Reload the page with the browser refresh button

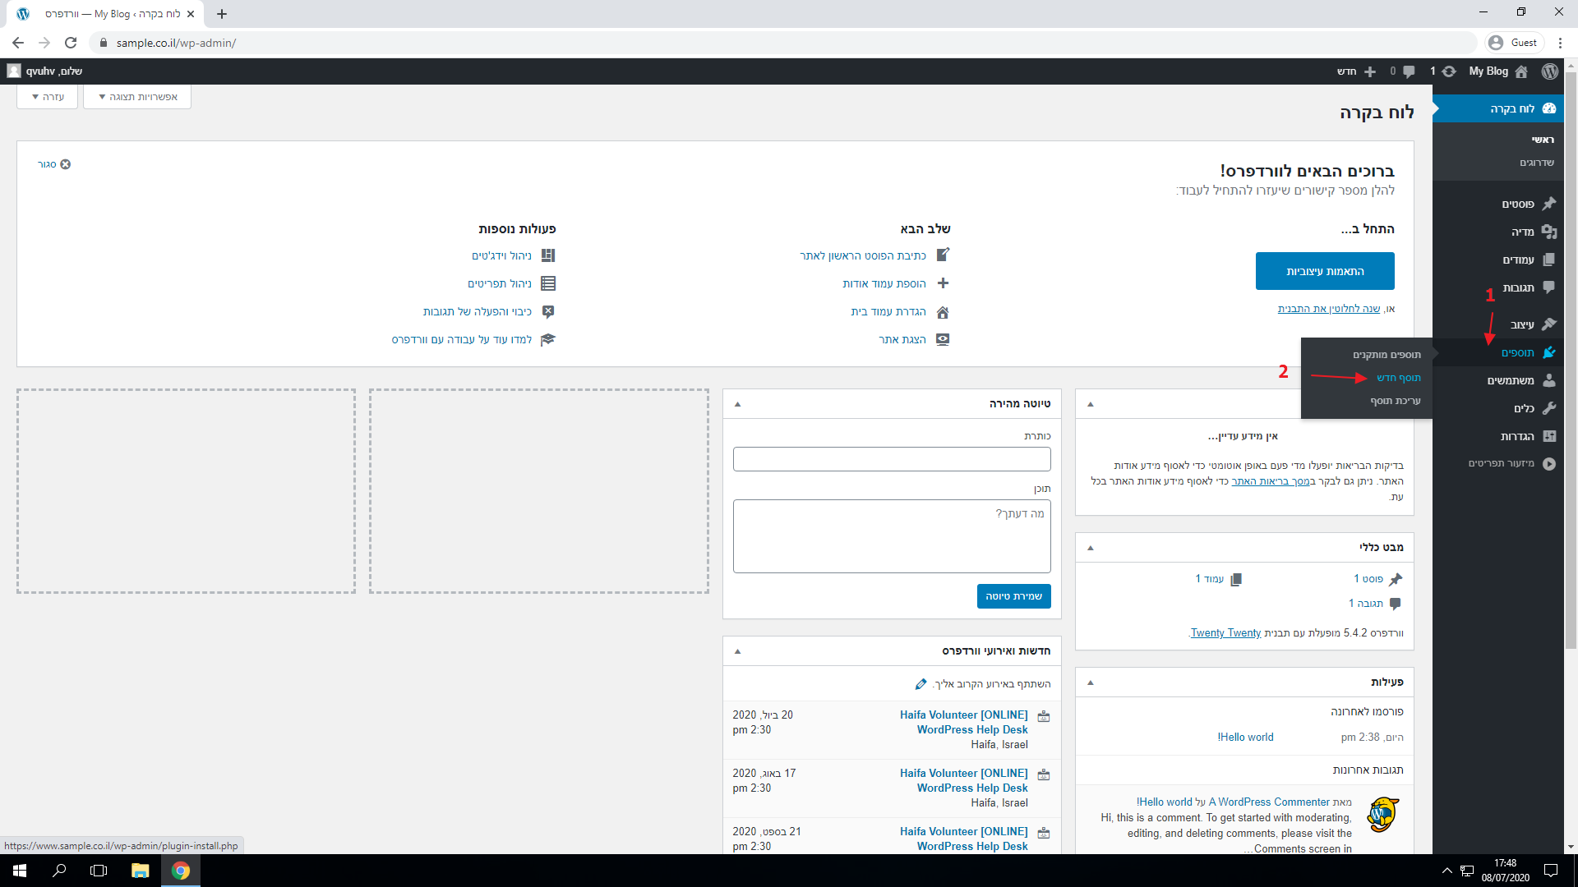[x=71, y=43]
